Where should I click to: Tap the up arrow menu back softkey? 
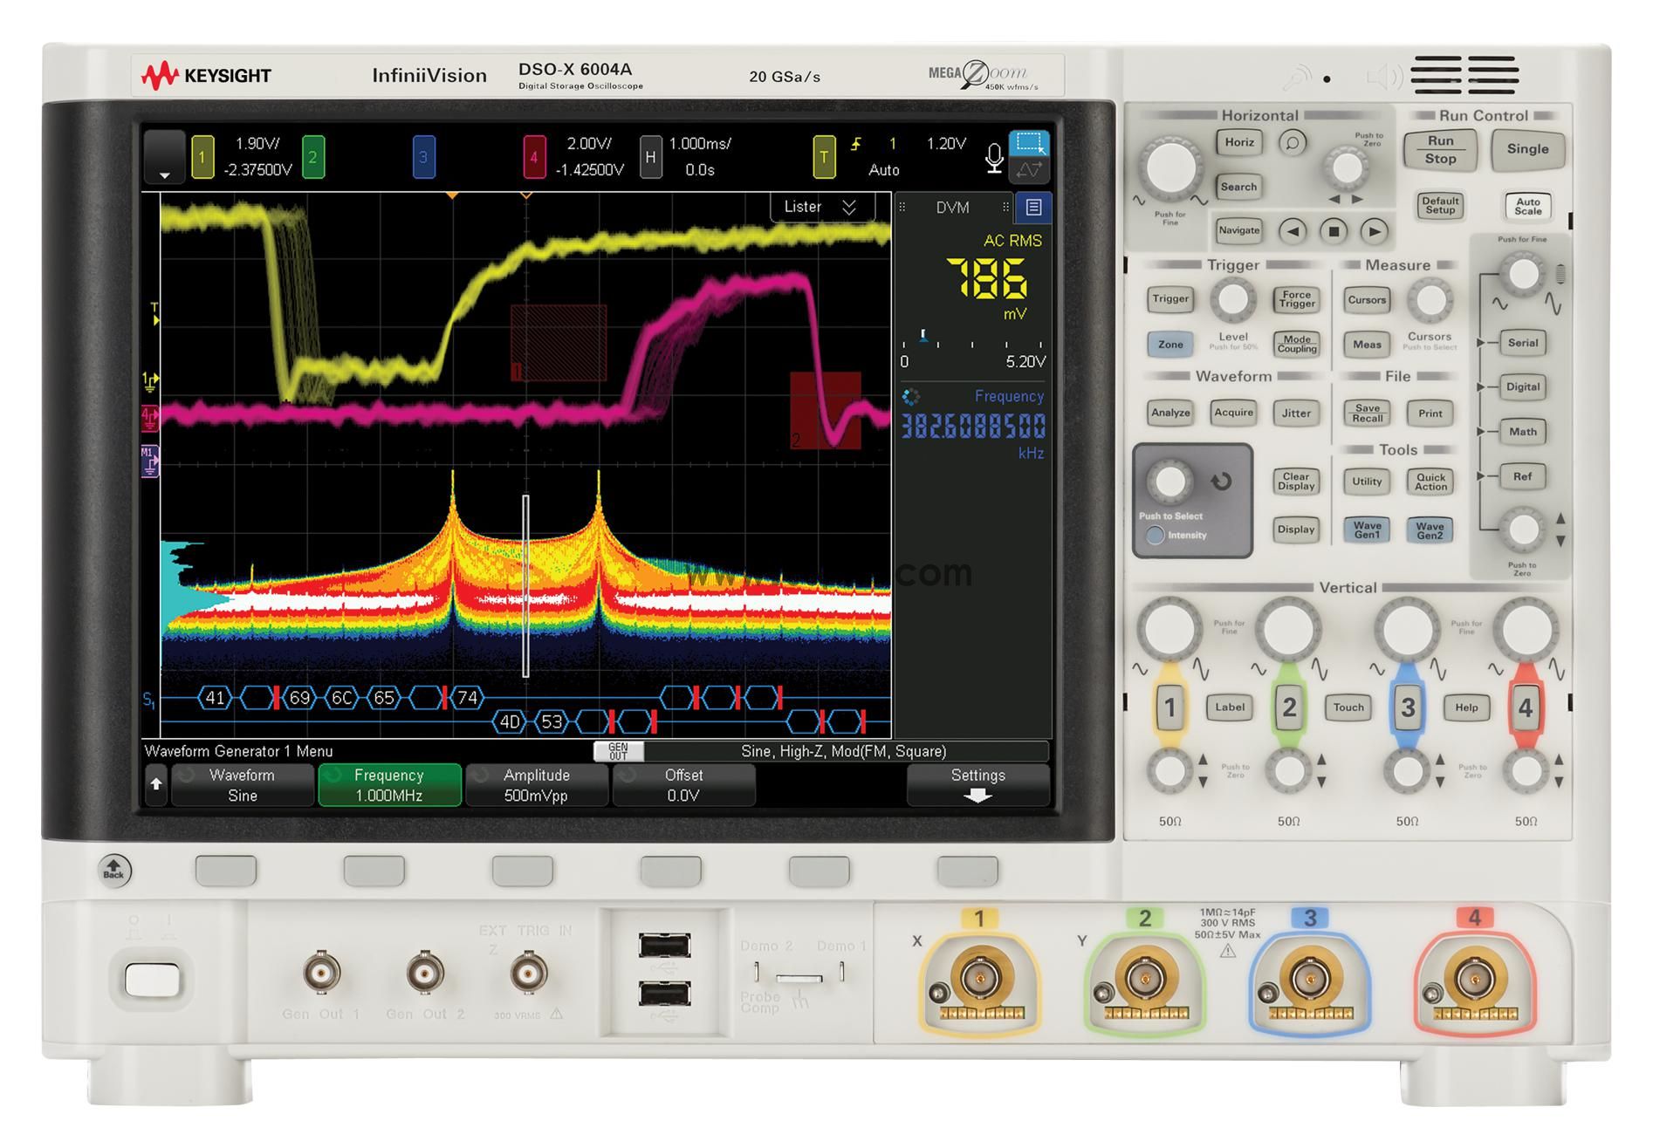155,785
